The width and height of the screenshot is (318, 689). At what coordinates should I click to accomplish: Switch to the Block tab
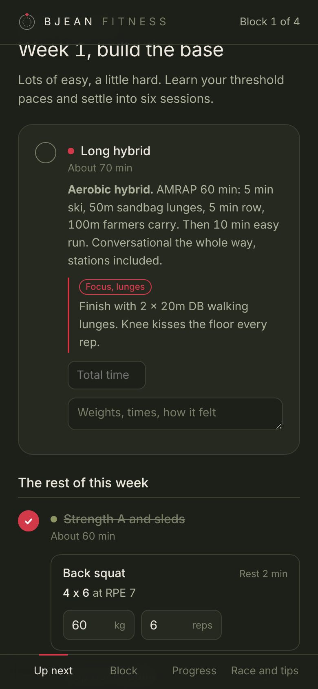click(x=124, y=671)
